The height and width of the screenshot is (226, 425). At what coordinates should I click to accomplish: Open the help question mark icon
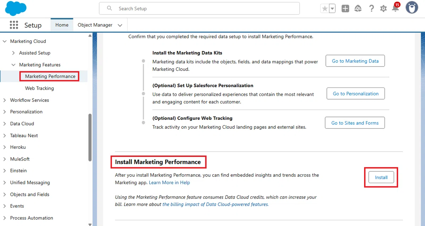point(371,9)
